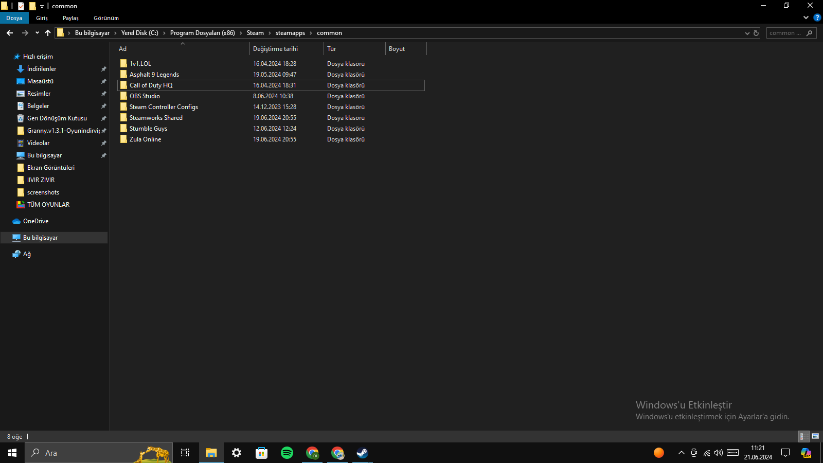Expand the ribbon with the chevron
This screenshot has width=823, height=463.
[x=806, y=17]
